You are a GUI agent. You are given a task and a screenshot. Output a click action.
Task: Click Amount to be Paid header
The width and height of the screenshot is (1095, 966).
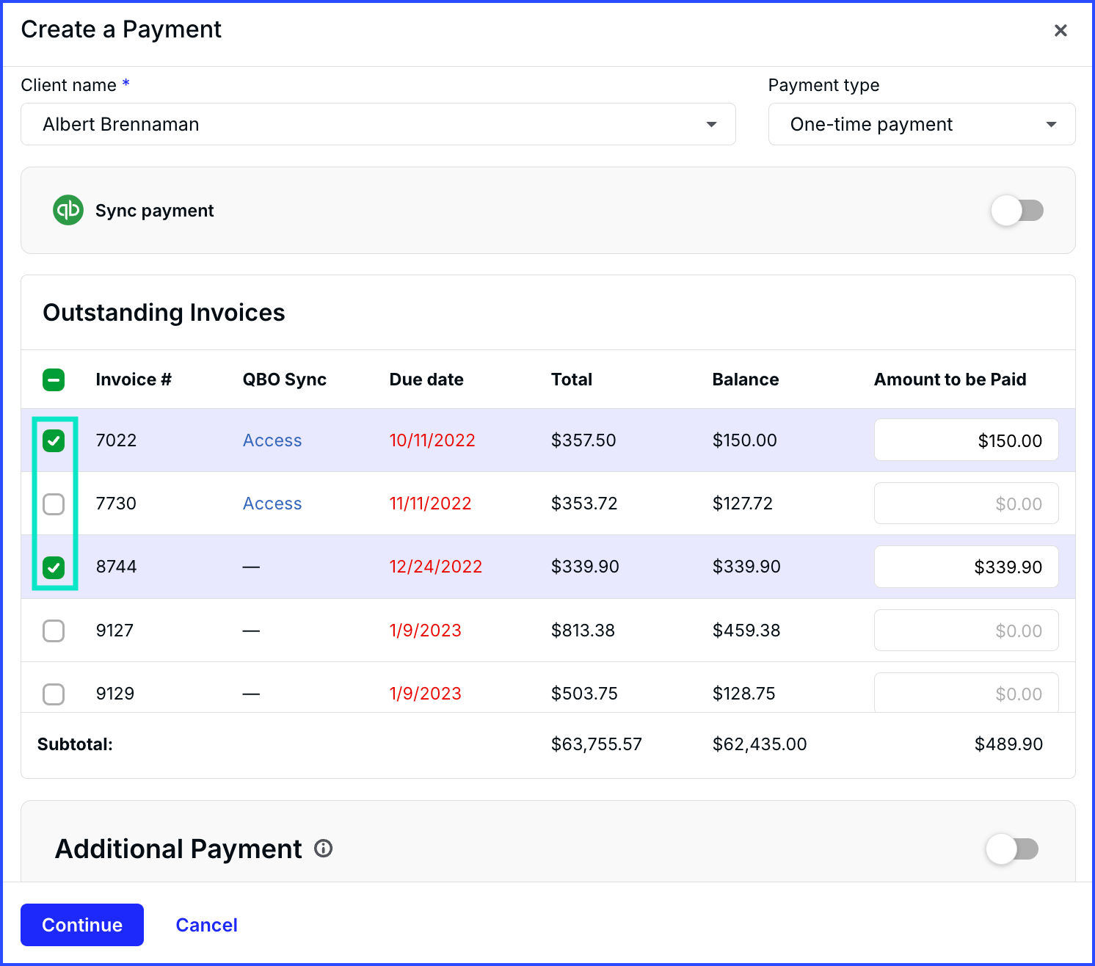(950, 379)
